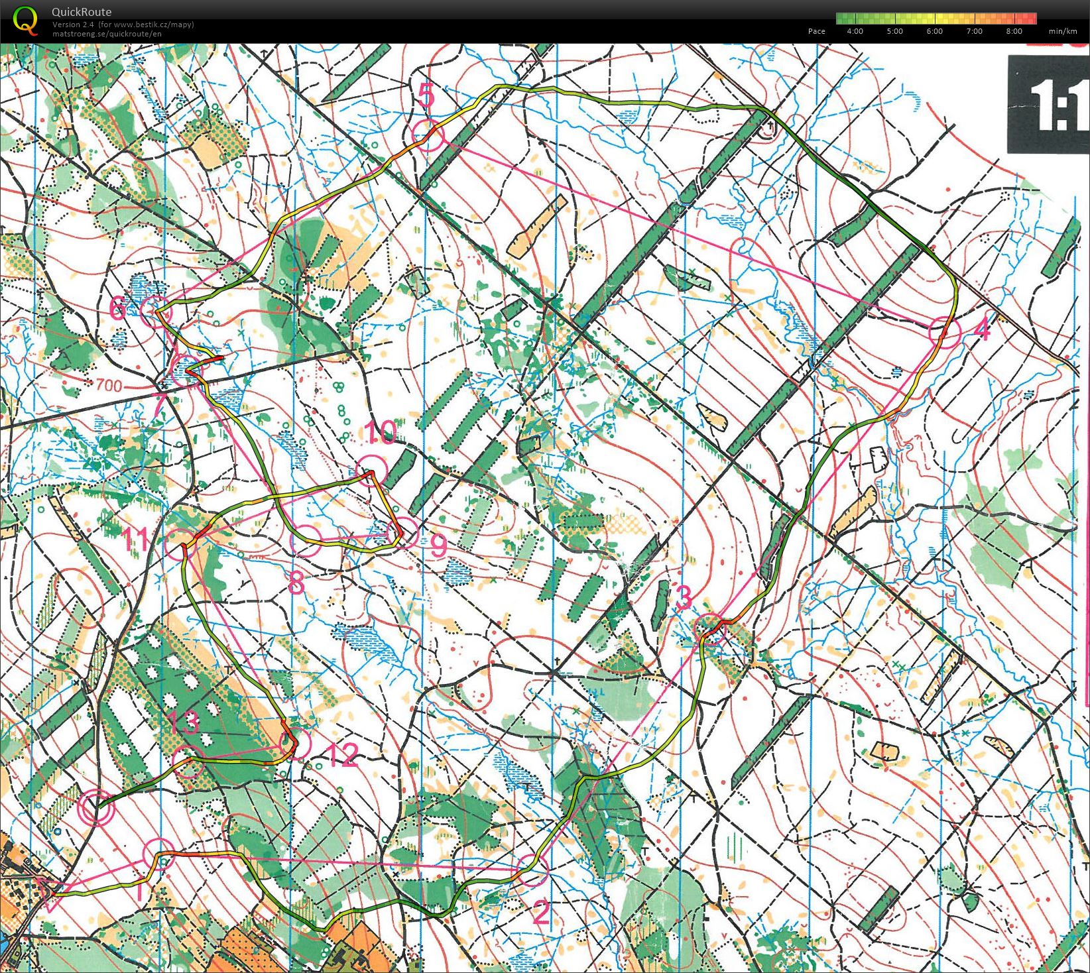Click control circle 5 on the map

tap(428, 135)
